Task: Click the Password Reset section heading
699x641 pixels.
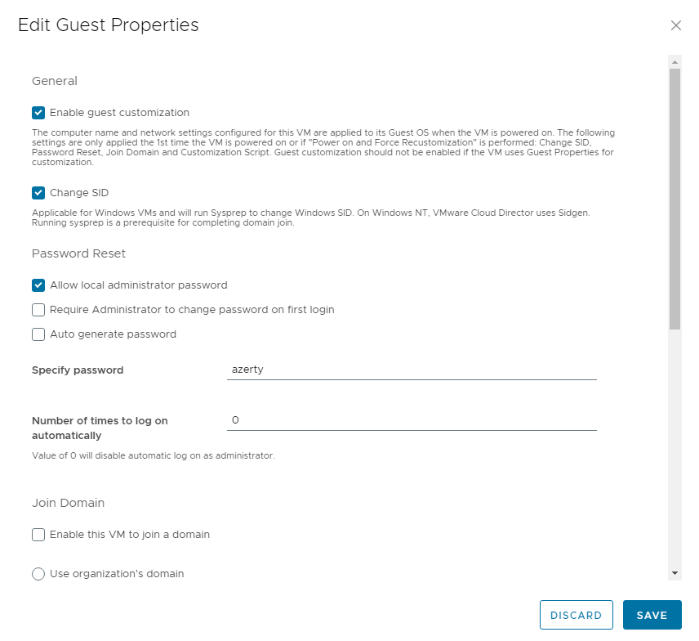Action: click(x=78, y=253)
